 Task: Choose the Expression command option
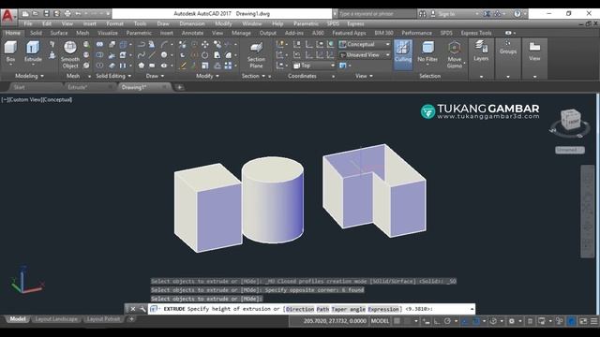[383, 309]
